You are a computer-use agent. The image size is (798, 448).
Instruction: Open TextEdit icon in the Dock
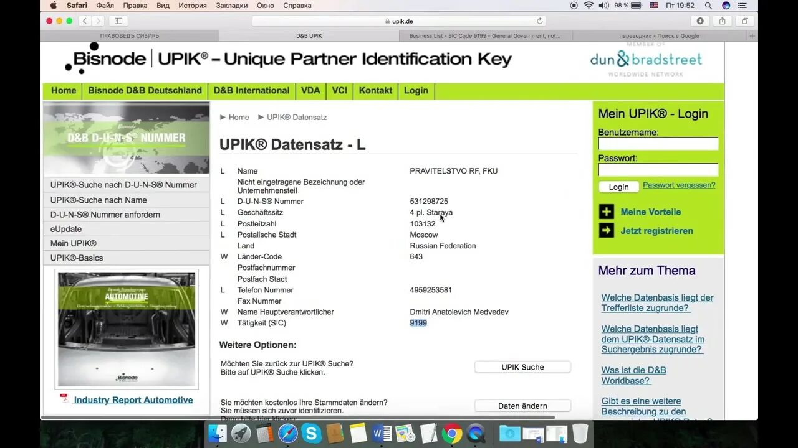429,433
